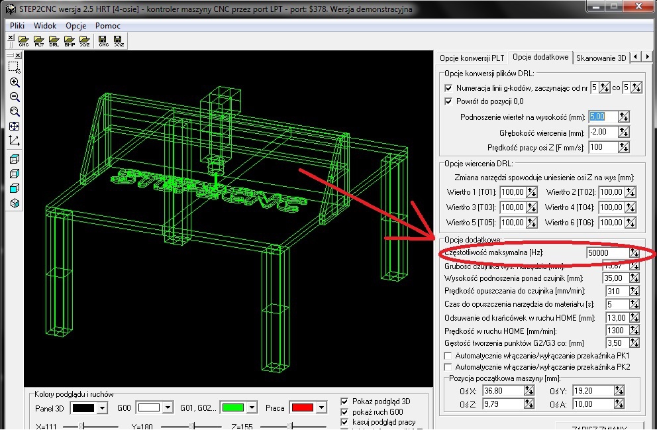Adjust spinner for Prędkość w ruchu HOME
This screenshot has height=430, width=657.
[x=634, y=331]
